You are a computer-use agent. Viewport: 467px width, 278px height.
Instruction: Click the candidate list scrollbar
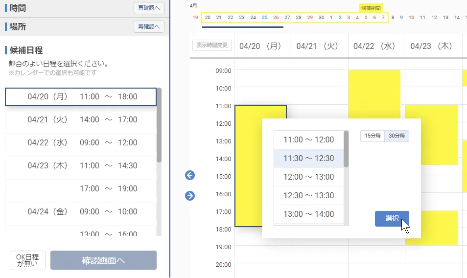[x=159, y=125]
